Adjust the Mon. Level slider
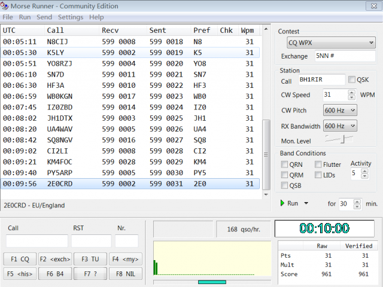383x287 pixels. [343, 139]
